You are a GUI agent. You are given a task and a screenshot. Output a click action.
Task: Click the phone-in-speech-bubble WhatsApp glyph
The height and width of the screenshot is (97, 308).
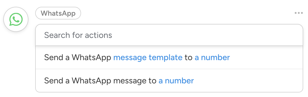[16, 19]
